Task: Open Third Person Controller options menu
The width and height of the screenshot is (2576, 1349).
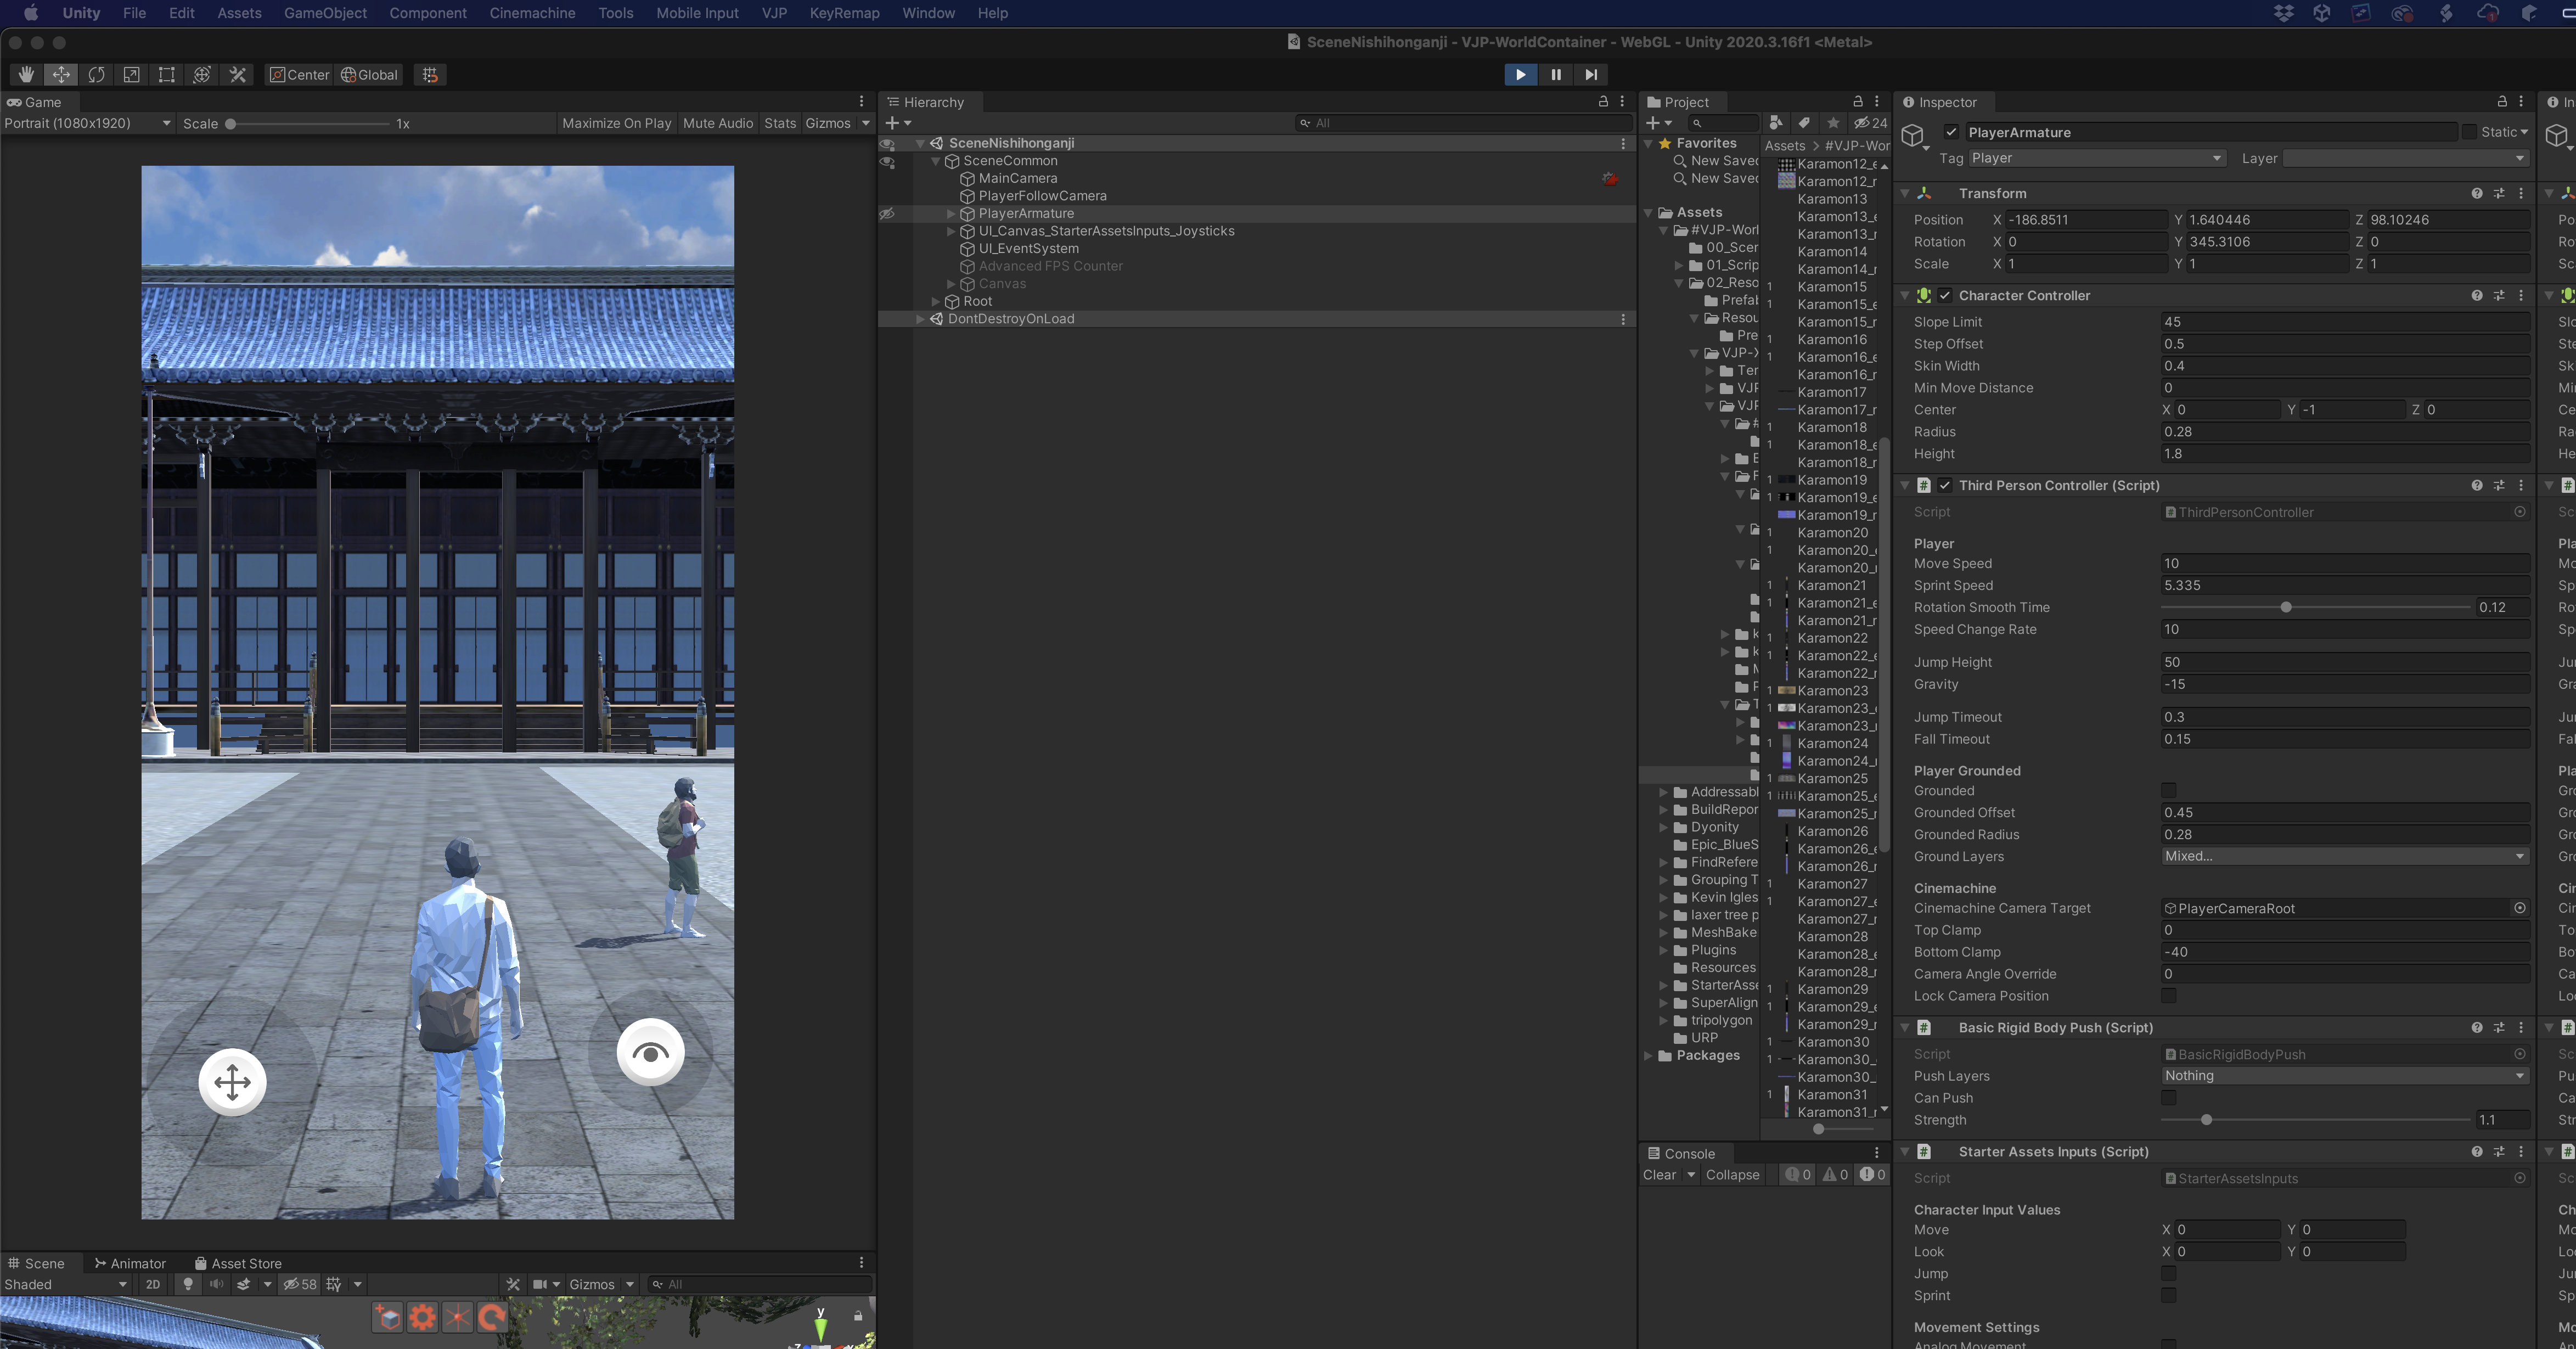Action: pos(2520,485)
